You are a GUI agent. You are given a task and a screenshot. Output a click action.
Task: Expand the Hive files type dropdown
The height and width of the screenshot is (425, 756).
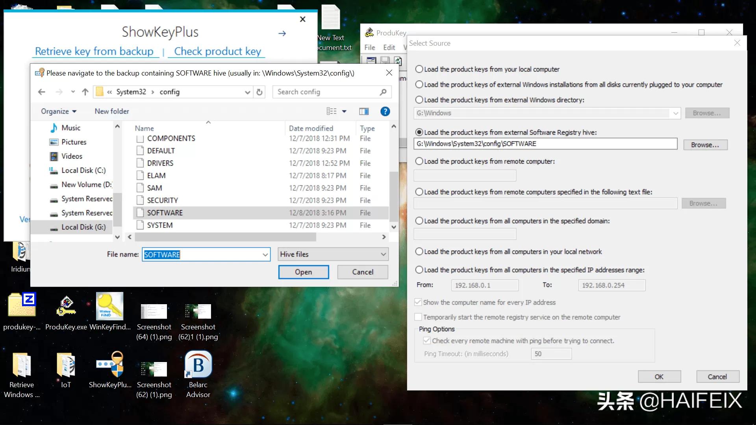pos(383,255)
